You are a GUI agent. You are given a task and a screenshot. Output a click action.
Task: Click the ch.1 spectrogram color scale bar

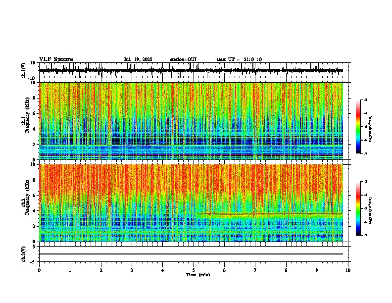[x=358, y=127]
